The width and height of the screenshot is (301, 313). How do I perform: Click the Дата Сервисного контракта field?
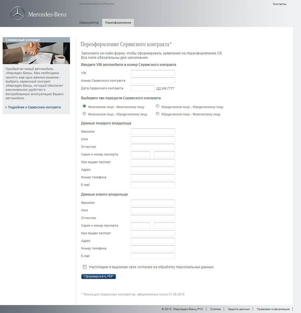(x=143, y=88)
